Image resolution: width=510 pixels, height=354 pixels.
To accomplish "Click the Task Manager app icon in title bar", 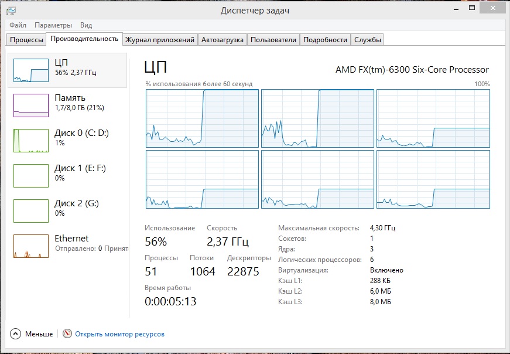I will point(11,11).
